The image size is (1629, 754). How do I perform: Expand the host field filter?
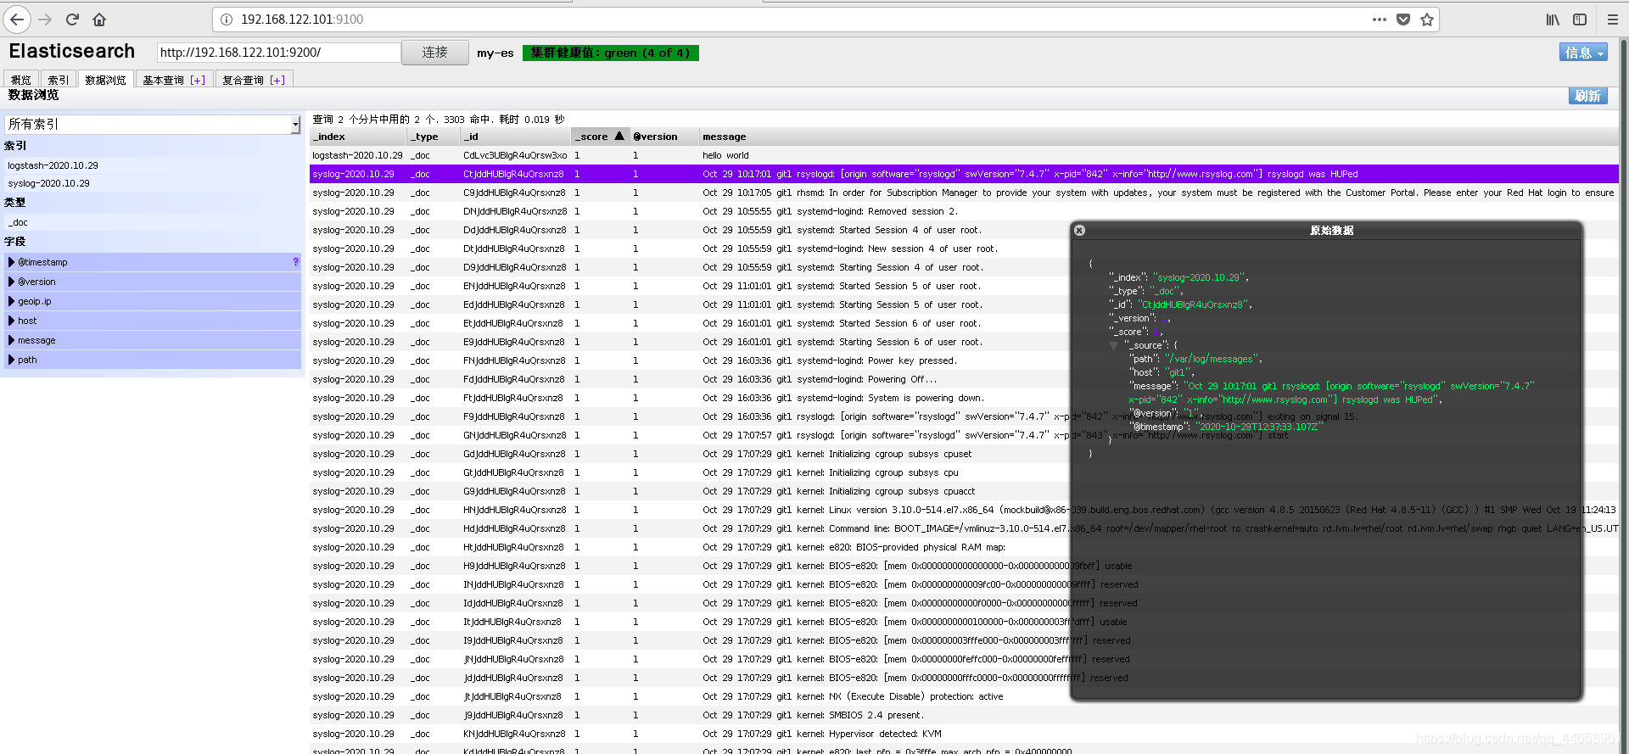153,321
